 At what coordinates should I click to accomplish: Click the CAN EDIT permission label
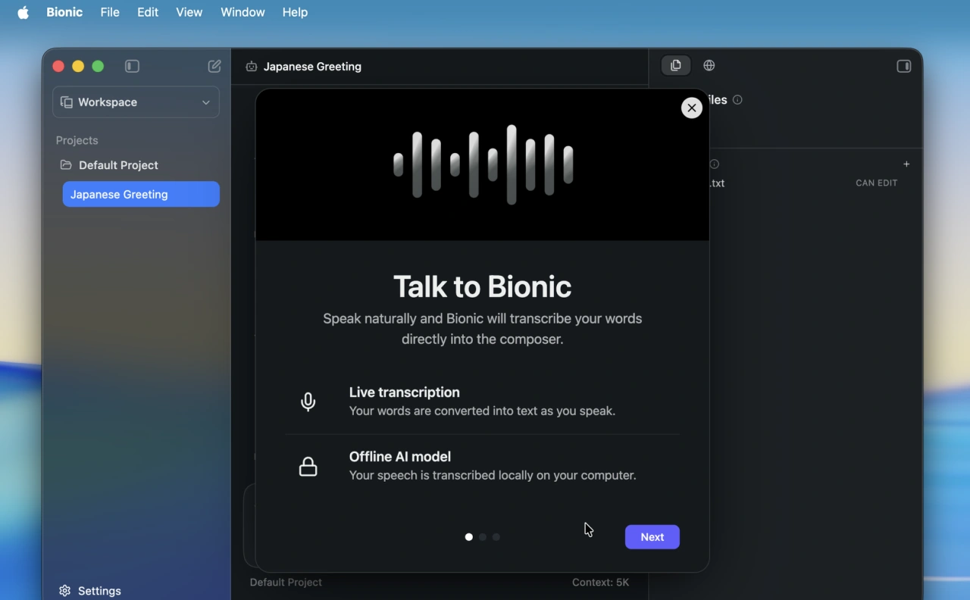(877, 183)
